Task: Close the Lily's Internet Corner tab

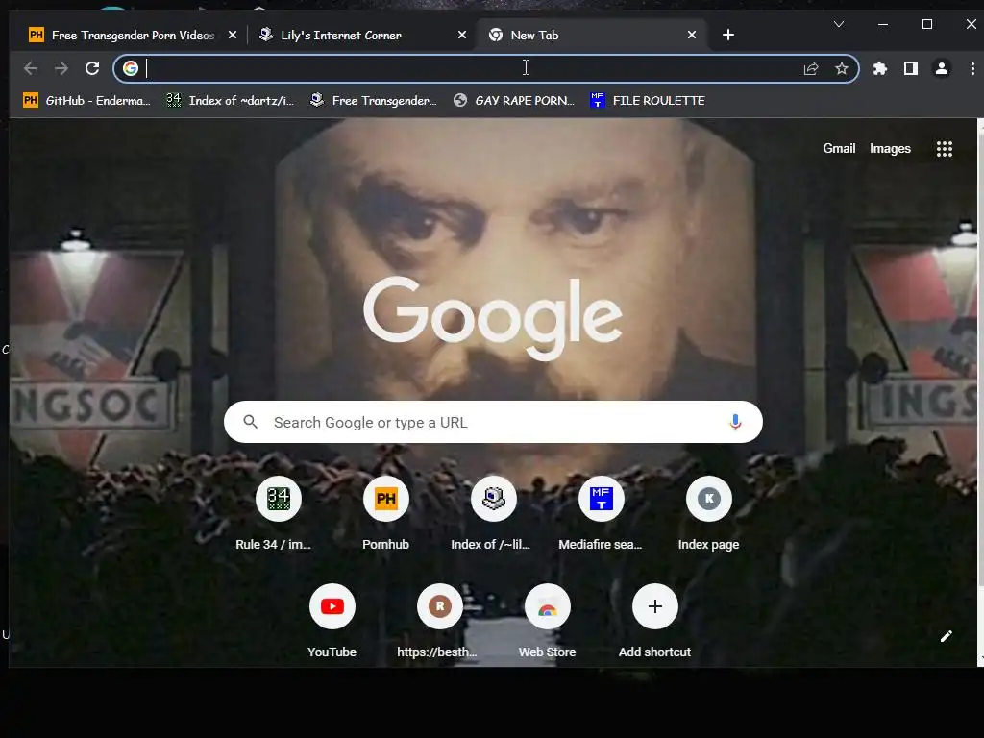Action: (462, 36)
